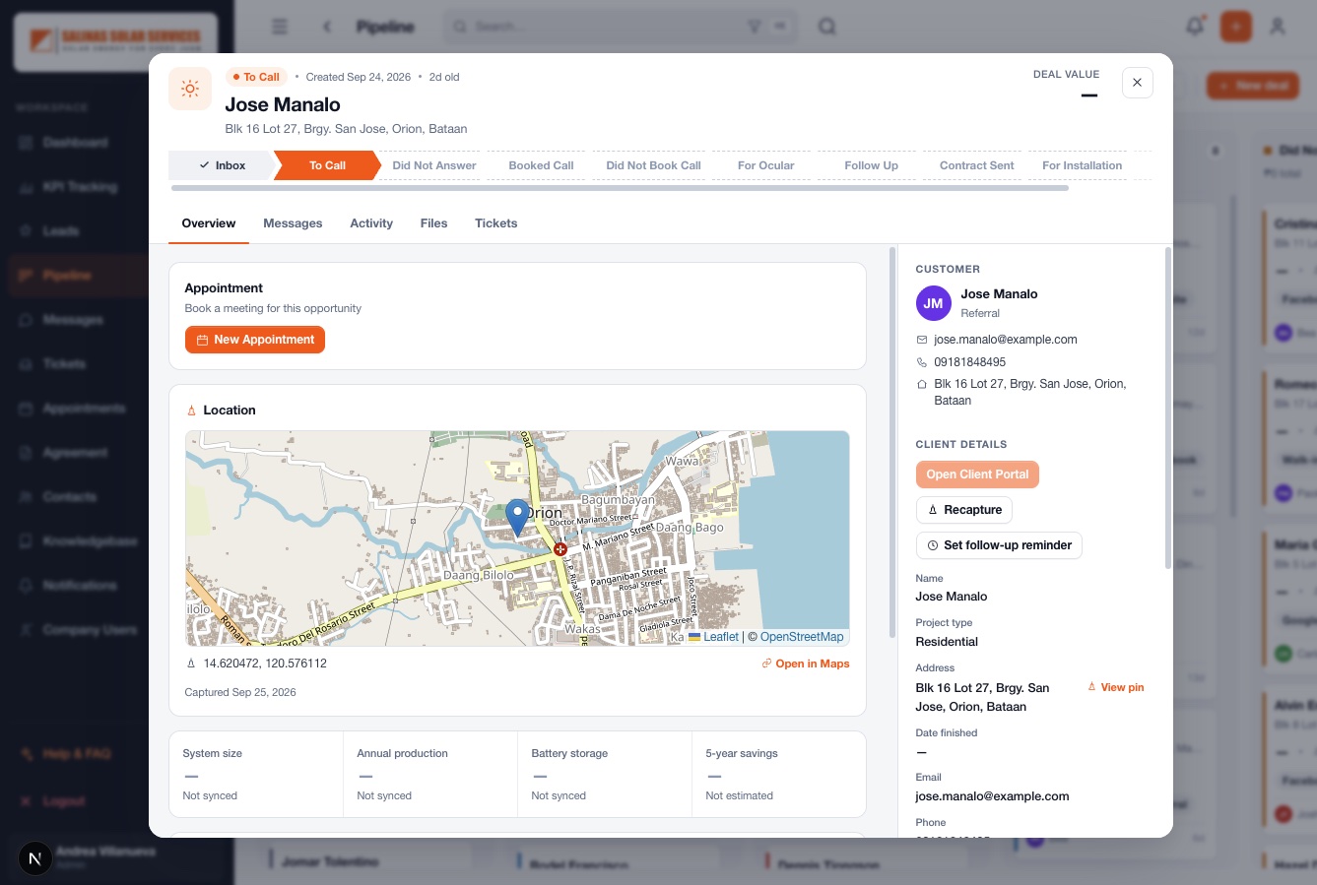Switch to the Tickets tab

pyautogui.click(x=495, y=223)
